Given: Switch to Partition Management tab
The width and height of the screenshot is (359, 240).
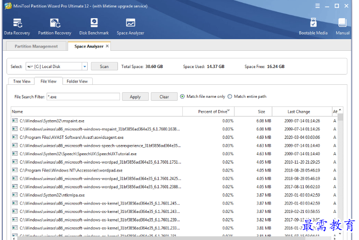Looking at the screenshot, I should click(36, 46).
